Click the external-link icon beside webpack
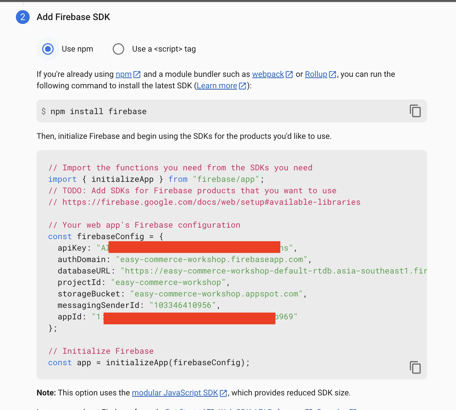The width and height of the screenshot is (456, 410). [289, 74]
